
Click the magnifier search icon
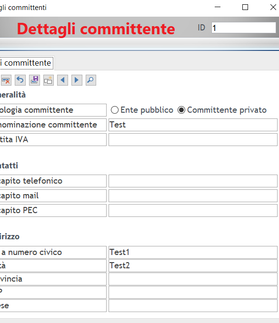point(91,80)
